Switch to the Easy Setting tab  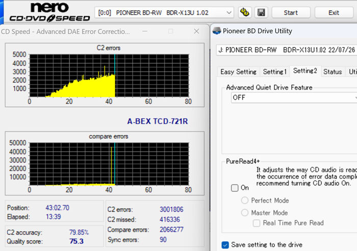[x=238, y=72]
